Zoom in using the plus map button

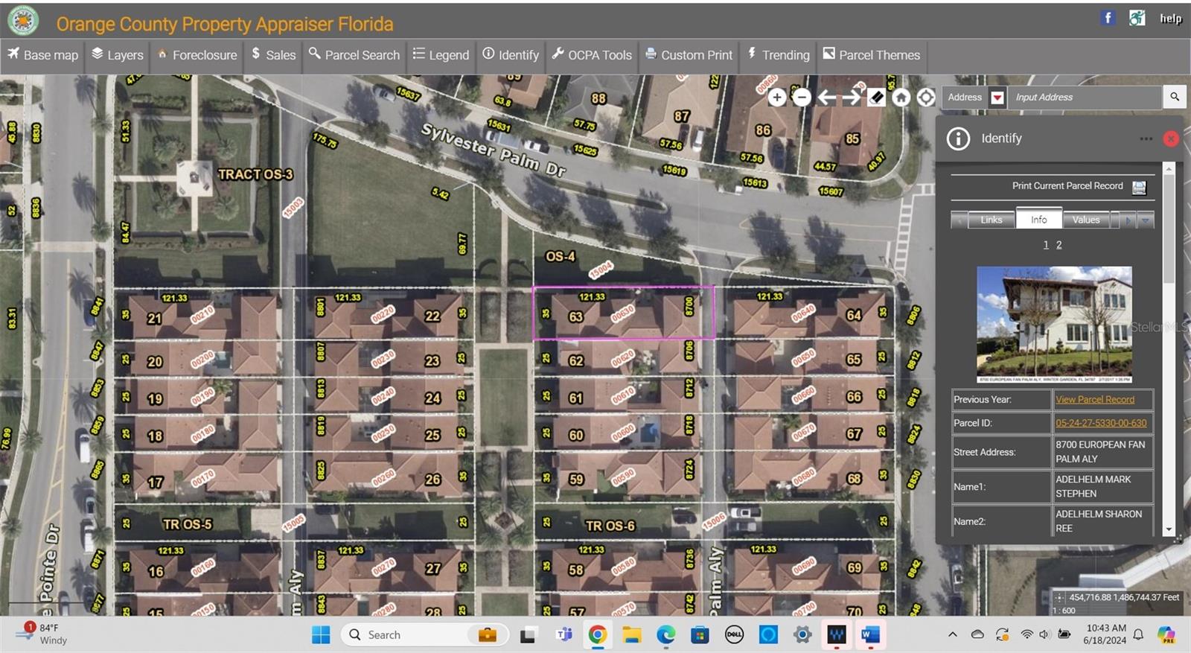(x=776, y=98)
